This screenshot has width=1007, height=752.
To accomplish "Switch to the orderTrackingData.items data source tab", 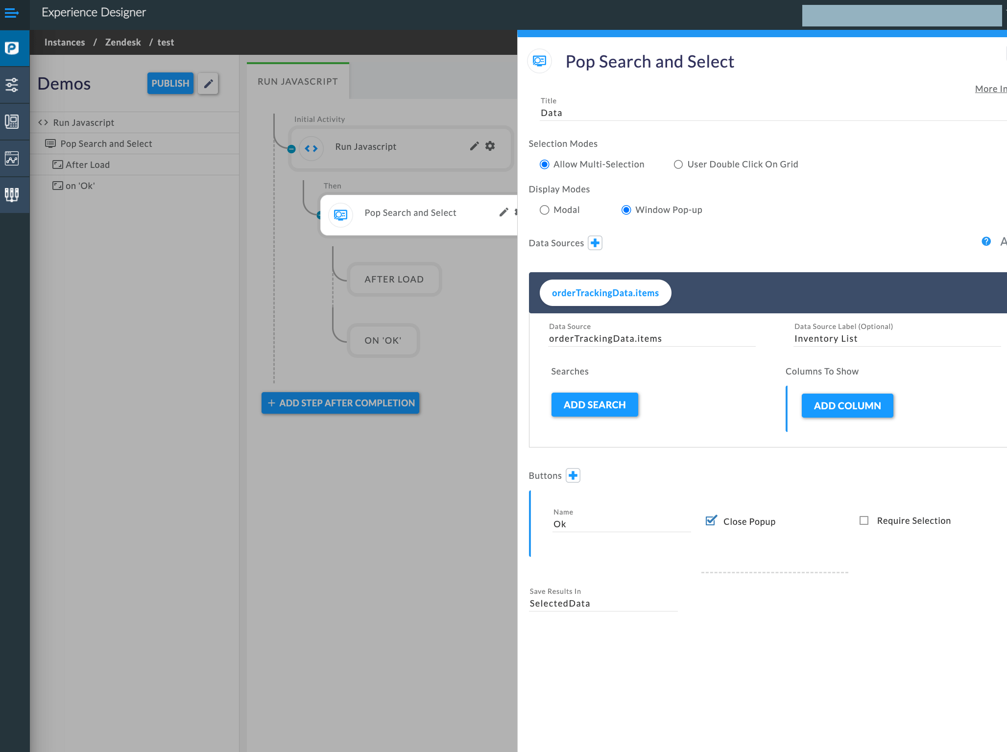I will (x=605, y=292).
